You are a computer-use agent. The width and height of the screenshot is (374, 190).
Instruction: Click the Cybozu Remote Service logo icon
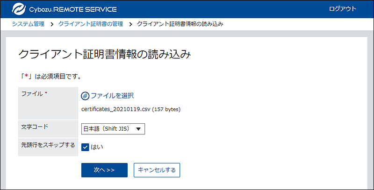pyautogui.click(x=19, y=9)
